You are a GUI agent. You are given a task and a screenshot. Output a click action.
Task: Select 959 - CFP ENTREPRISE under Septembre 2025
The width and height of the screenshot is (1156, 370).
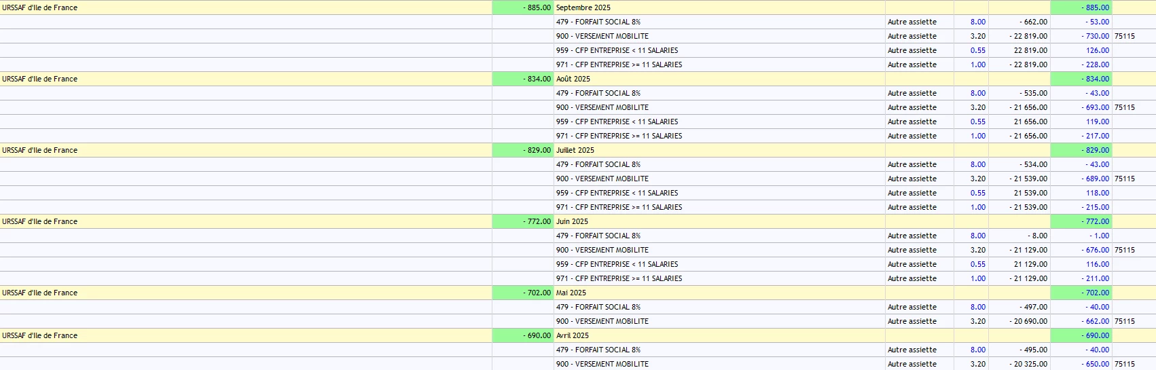[x=719, y=50]
